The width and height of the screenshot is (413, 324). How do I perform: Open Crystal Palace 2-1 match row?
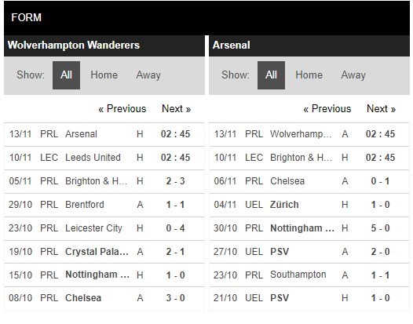(x=104, y=252)
